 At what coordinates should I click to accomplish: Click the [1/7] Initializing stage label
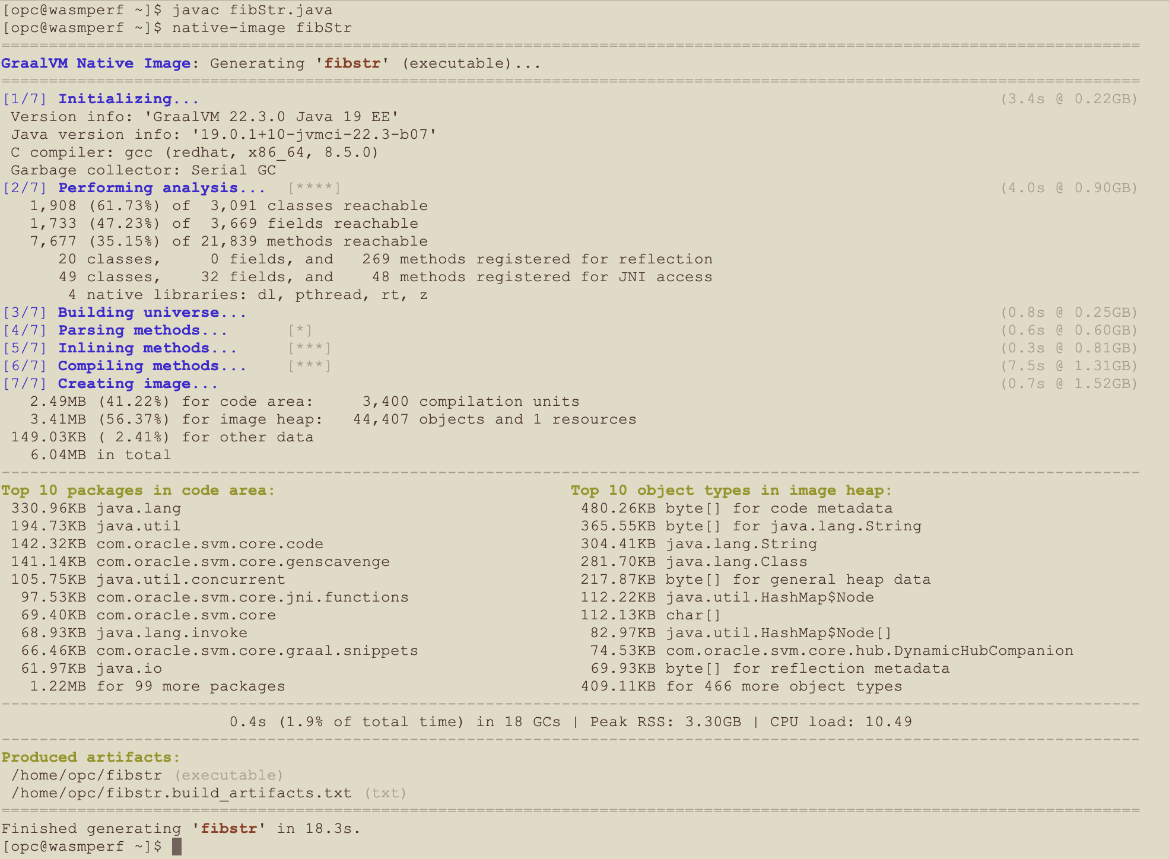click(128, 98)
